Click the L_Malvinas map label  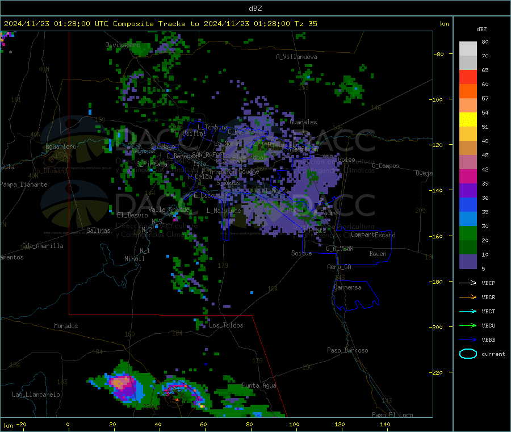[x=224, y=211]
